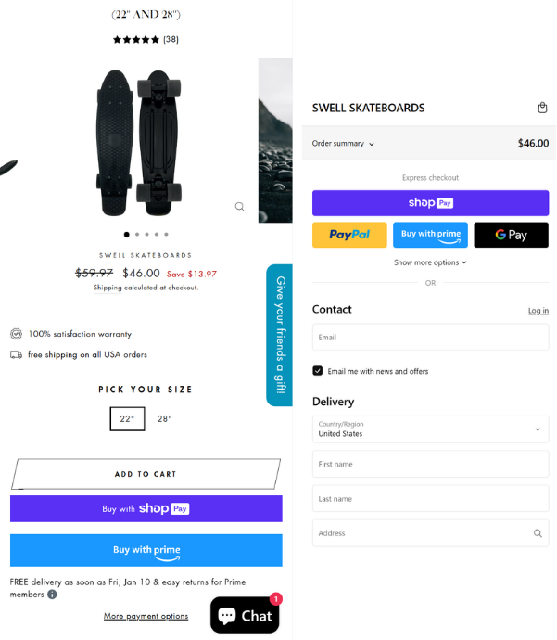Click the Log in link
557x640 pixels.
(538, 311)
